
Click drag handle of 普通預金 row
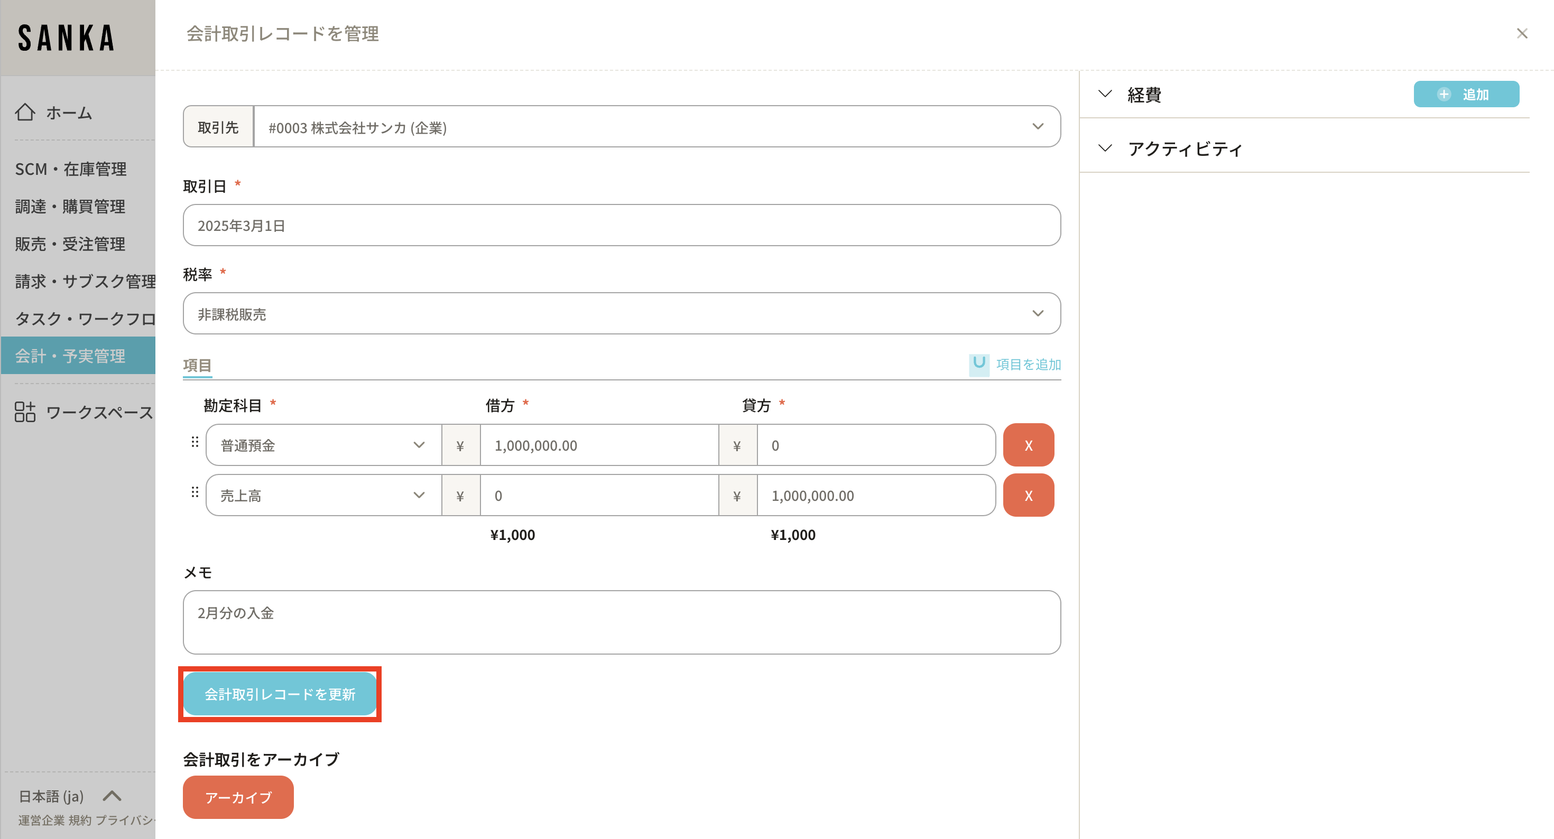click(x=195, y=442)
